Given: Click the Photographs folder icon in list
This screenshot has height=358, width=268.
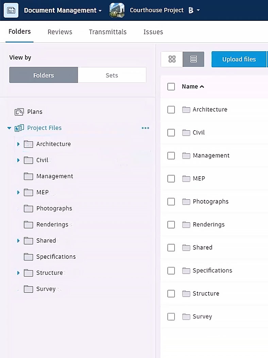Looking at the screenshot, I should (x=186, y=202).
